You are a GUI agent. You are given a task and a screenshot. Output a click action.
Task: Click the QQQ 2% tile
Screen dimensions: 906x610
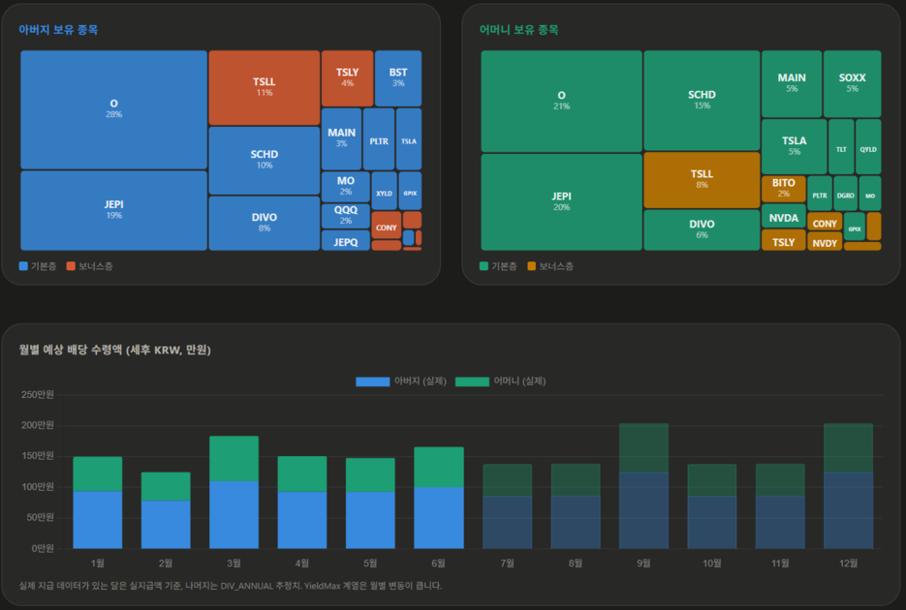[346, 216]
